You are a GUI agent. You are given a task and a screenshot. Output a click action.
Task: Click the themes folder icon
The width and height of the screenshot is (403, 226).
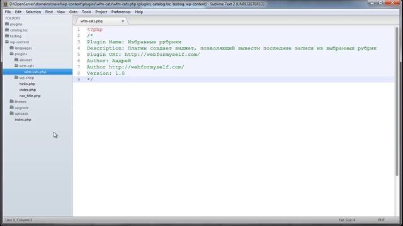point(11,101)
